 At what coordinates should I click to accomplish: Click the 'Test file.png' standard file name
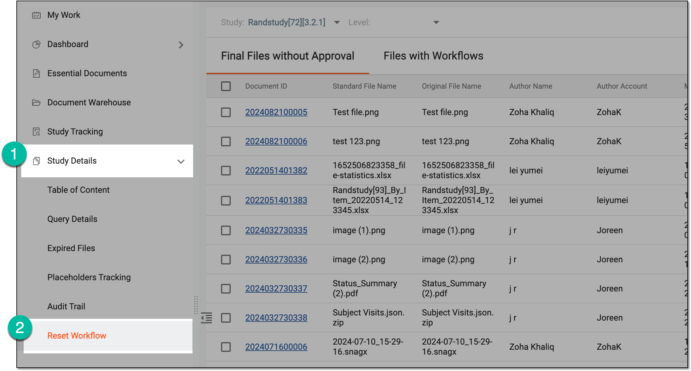click(x=356, y=112)
